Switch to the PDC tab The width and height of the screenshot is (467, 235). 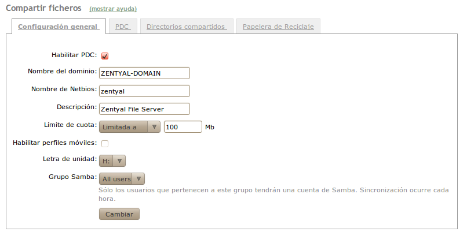(x=122, y=27)
